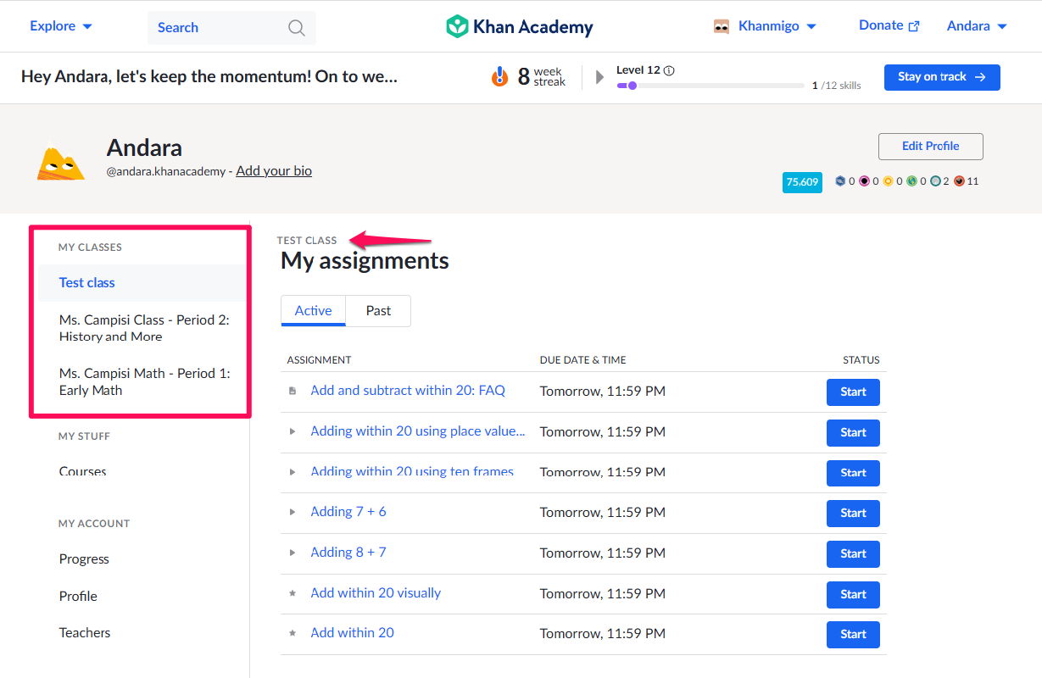
Task: Click the star icon beside Add within 20
Action: [x=293, y=633]
